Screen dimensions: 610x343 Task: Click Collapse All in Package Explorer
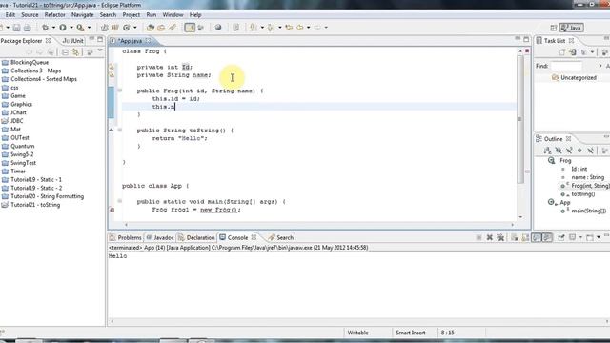pos(65,52)
